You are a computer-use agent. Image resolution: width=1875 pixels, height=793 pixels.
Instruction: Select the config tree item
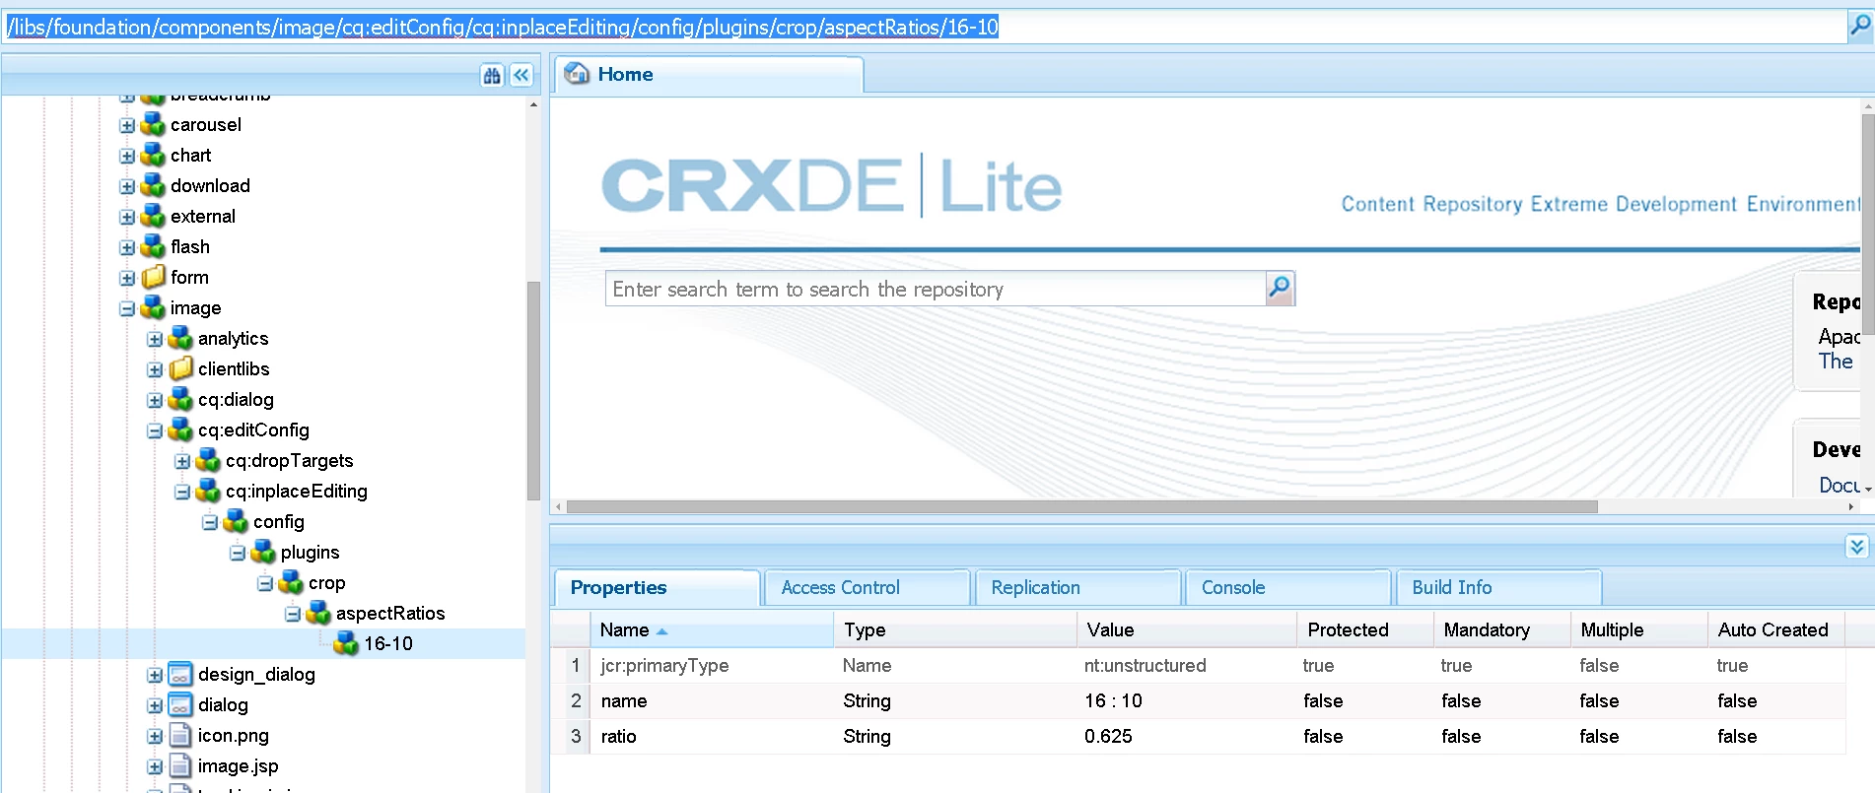coord(278,521)
